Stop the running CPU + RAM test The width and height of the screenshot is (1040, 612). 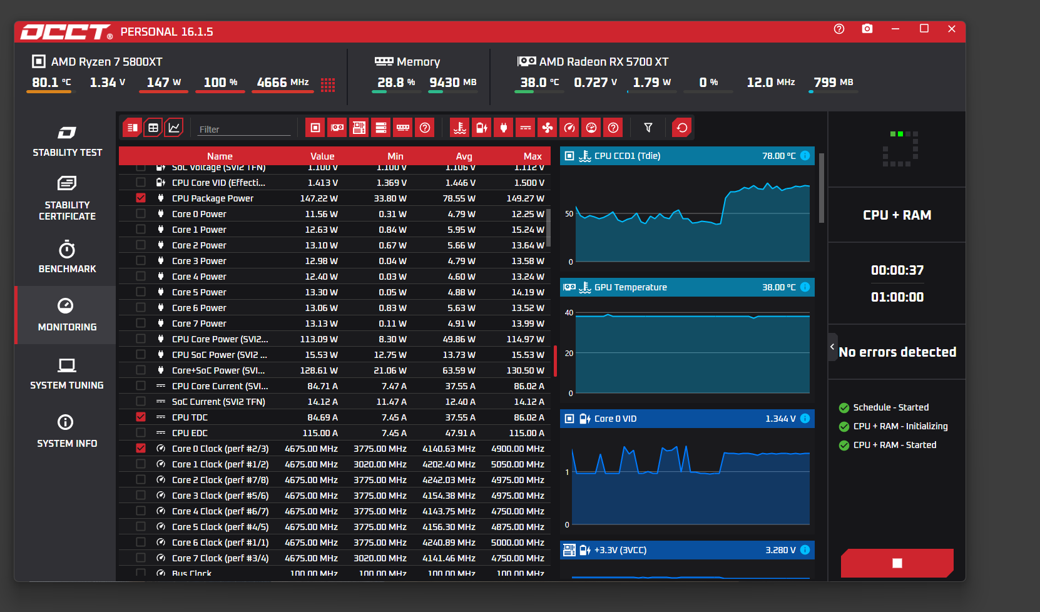(897, 563)
